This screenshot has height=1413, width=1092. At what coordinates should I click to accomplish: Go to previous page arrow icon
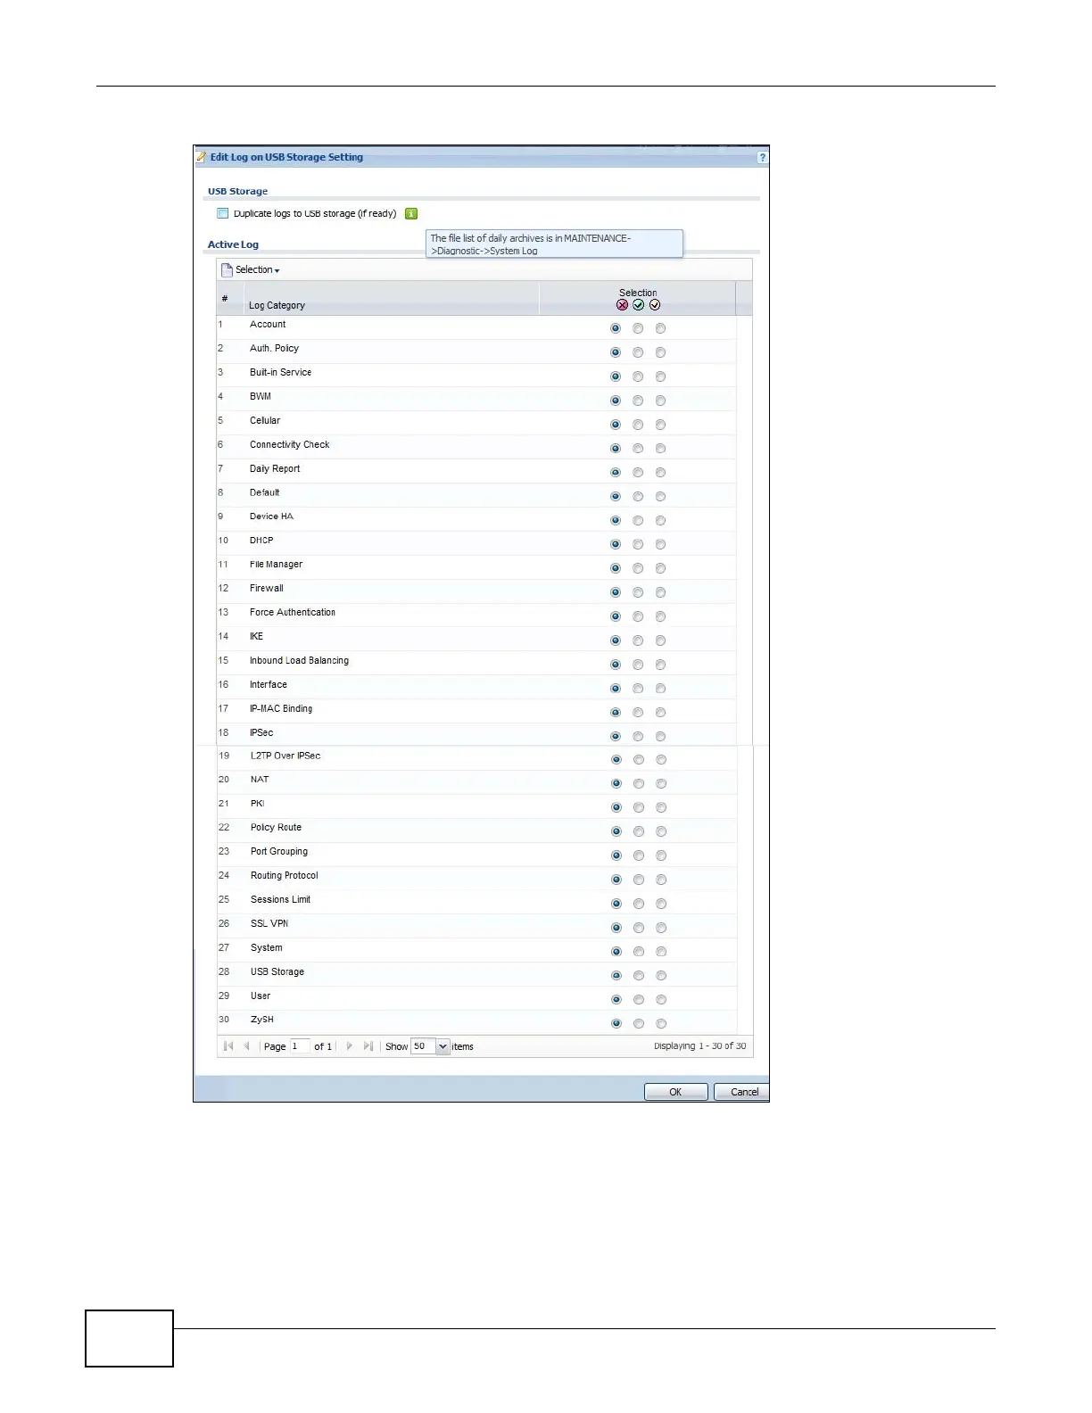247,1046
